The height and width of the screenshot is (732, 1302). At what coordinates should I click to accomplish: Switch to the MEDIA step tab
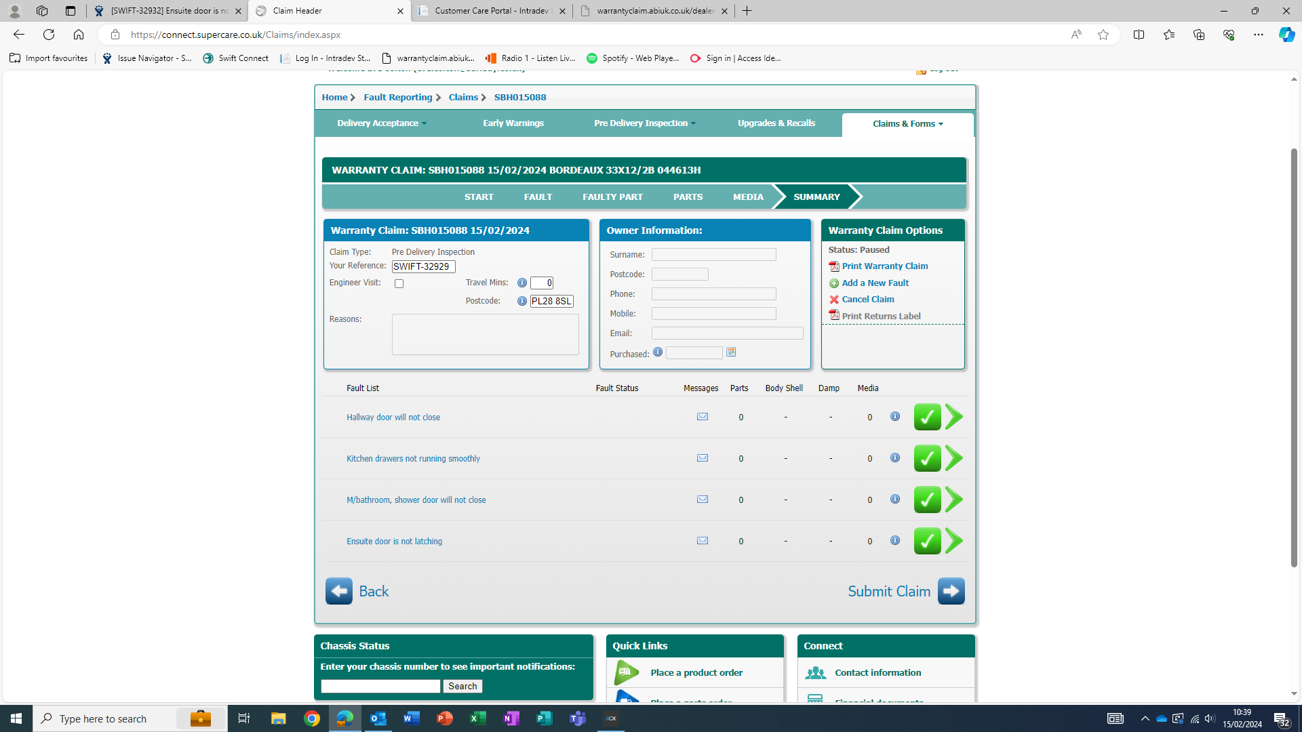click(x=748, y=197)
